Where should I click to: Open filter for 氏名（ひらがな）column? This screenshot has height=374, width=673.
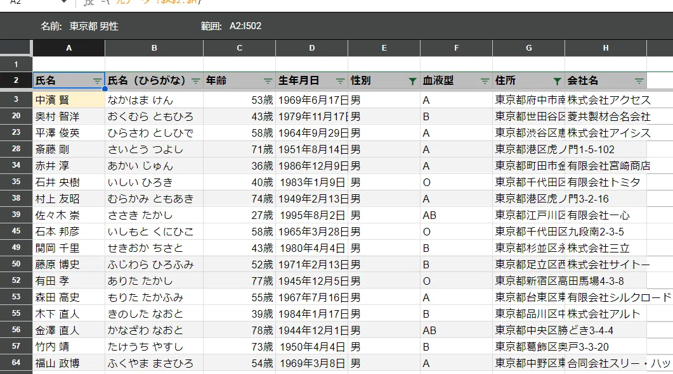196,80
